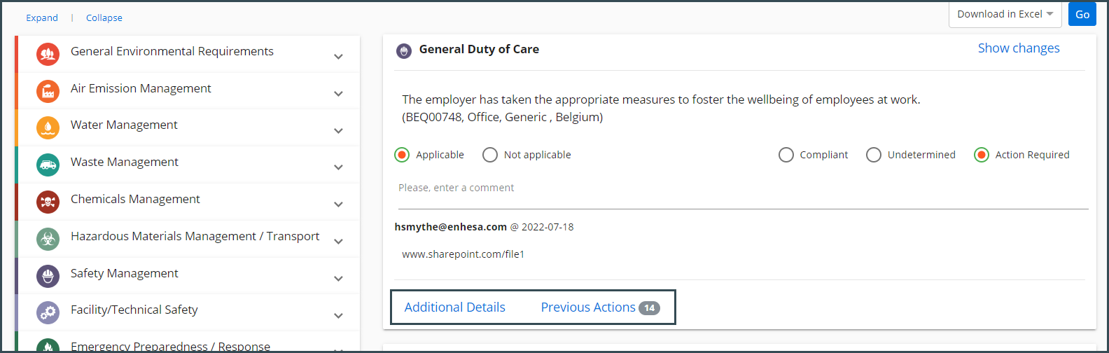The height and width of the screenshot is (353, 1109).
Task: Click the Safety Management helmet icon
Action: pyautogui.click(x=48, y=276)
